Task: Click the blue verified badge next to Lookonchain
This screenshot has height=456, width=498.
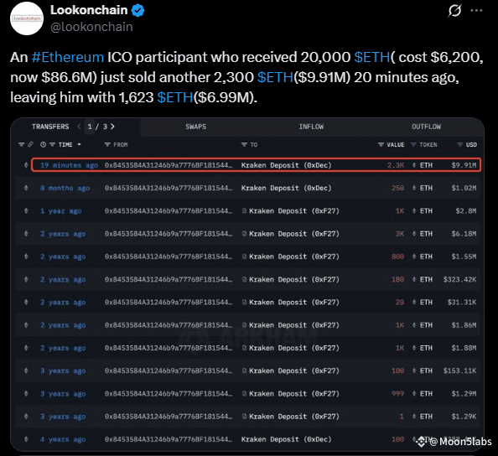Action: pos(138,11)
